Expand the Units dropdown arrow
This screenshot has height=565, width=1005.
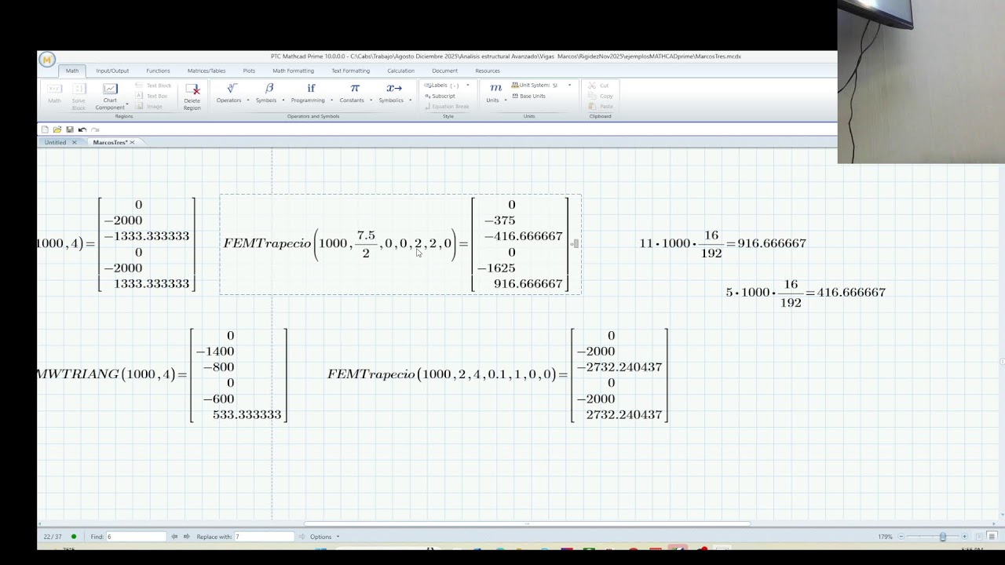(506, 100)
